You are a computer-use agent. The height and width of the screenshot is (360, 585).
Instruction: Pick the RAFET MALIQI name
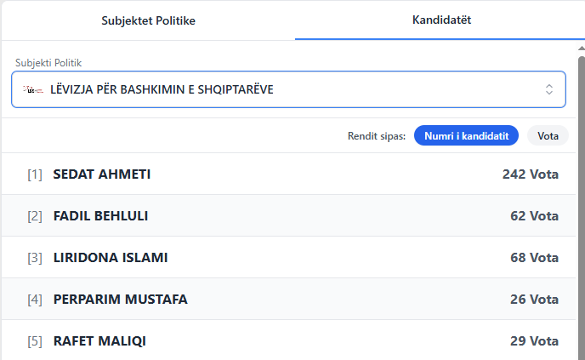pos(99,341)
